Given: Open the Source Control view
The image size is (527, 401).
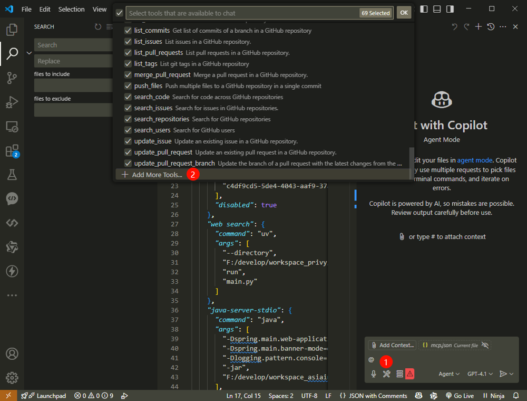Looking at the screenshot, I should [x=12, y=78].
